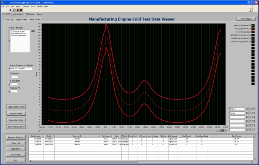Toggle autoscale for the Degrees axis
The width and height of the screenshot is (259, 165).
250,109
